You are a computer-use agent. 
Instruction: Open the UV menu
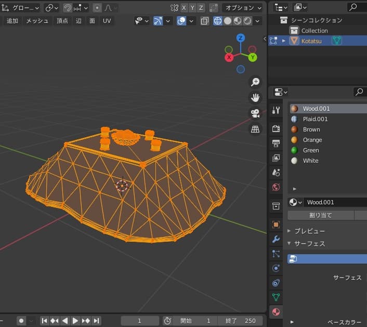107,21
